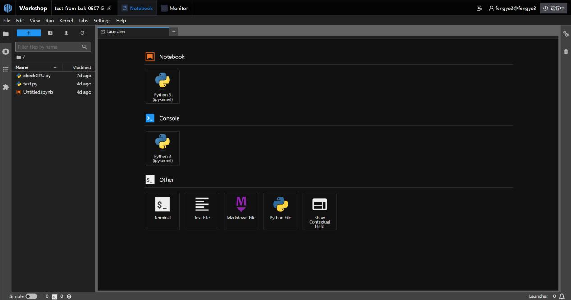Switch to the Notebook tab in the top bar

click(137, 8)
